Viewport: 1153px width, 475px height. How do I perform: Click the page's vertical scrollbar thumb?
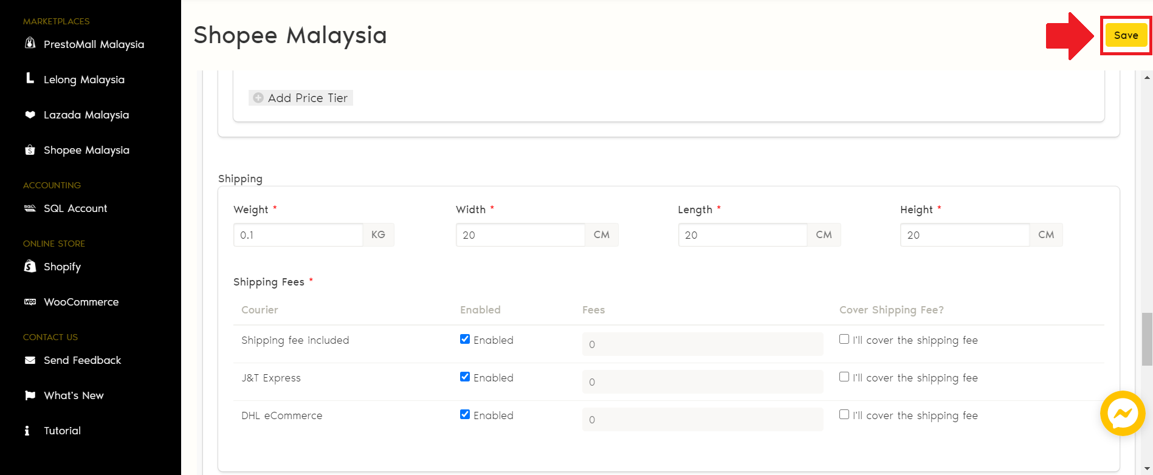(1147, 339)
